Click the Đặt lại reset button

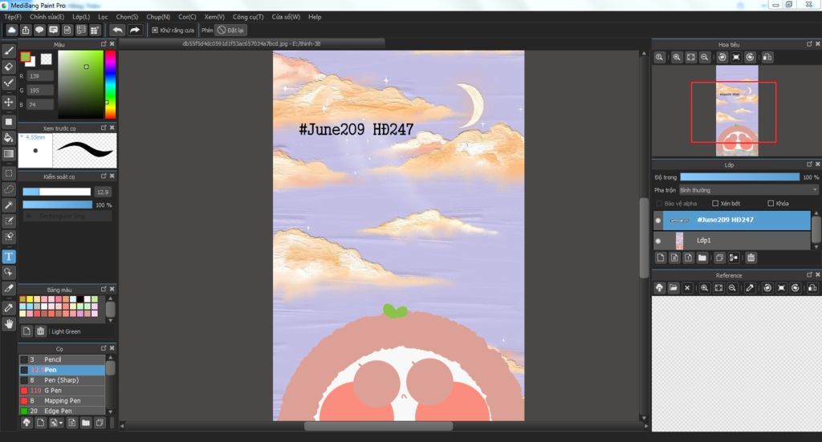[230, 30]
